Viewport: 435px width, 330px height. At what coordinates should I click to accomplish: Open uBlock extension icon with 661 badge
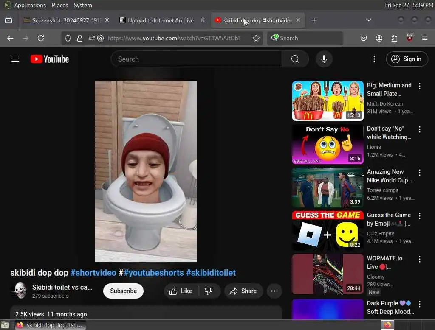click(x=410, y=37)
